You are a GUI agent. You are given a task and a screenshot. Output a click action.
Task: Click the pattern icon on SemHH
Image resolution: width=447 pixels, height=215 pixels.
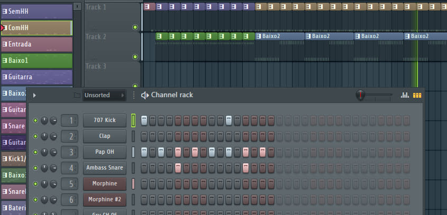click(4, 12)
